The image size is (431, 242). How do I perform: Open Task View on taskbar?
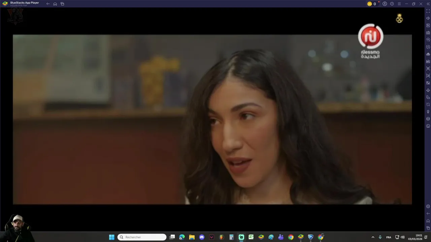click(172, 237)
